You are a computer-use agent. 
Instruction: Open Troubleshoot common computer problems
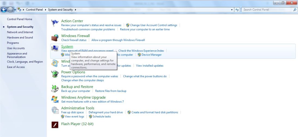[x=88, y=29]
